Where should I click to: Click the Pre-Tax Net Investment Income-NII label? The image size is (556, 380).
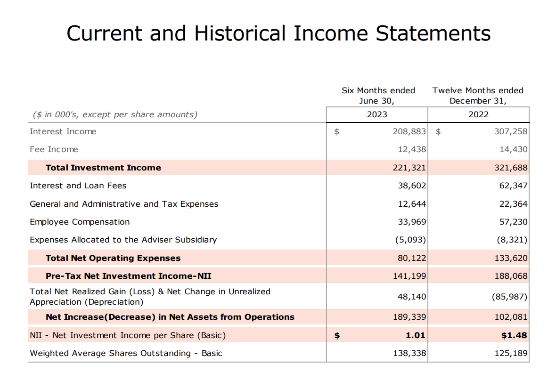click(x=128, y=276)
